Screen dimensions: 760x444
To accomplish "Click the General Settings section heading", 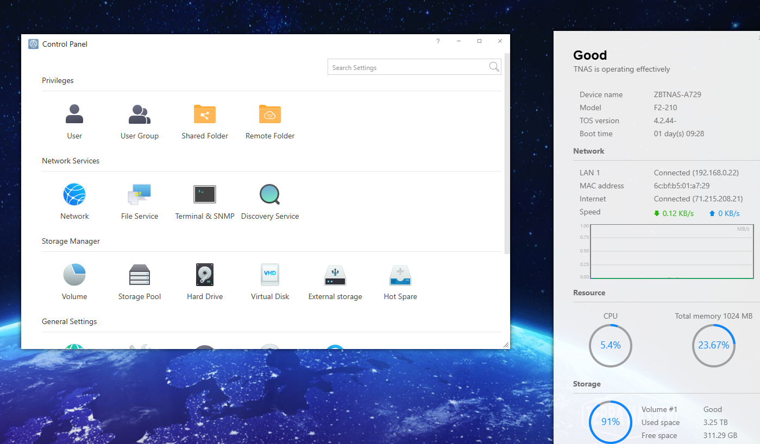I will pyautogui.click(x=69, y=321).
